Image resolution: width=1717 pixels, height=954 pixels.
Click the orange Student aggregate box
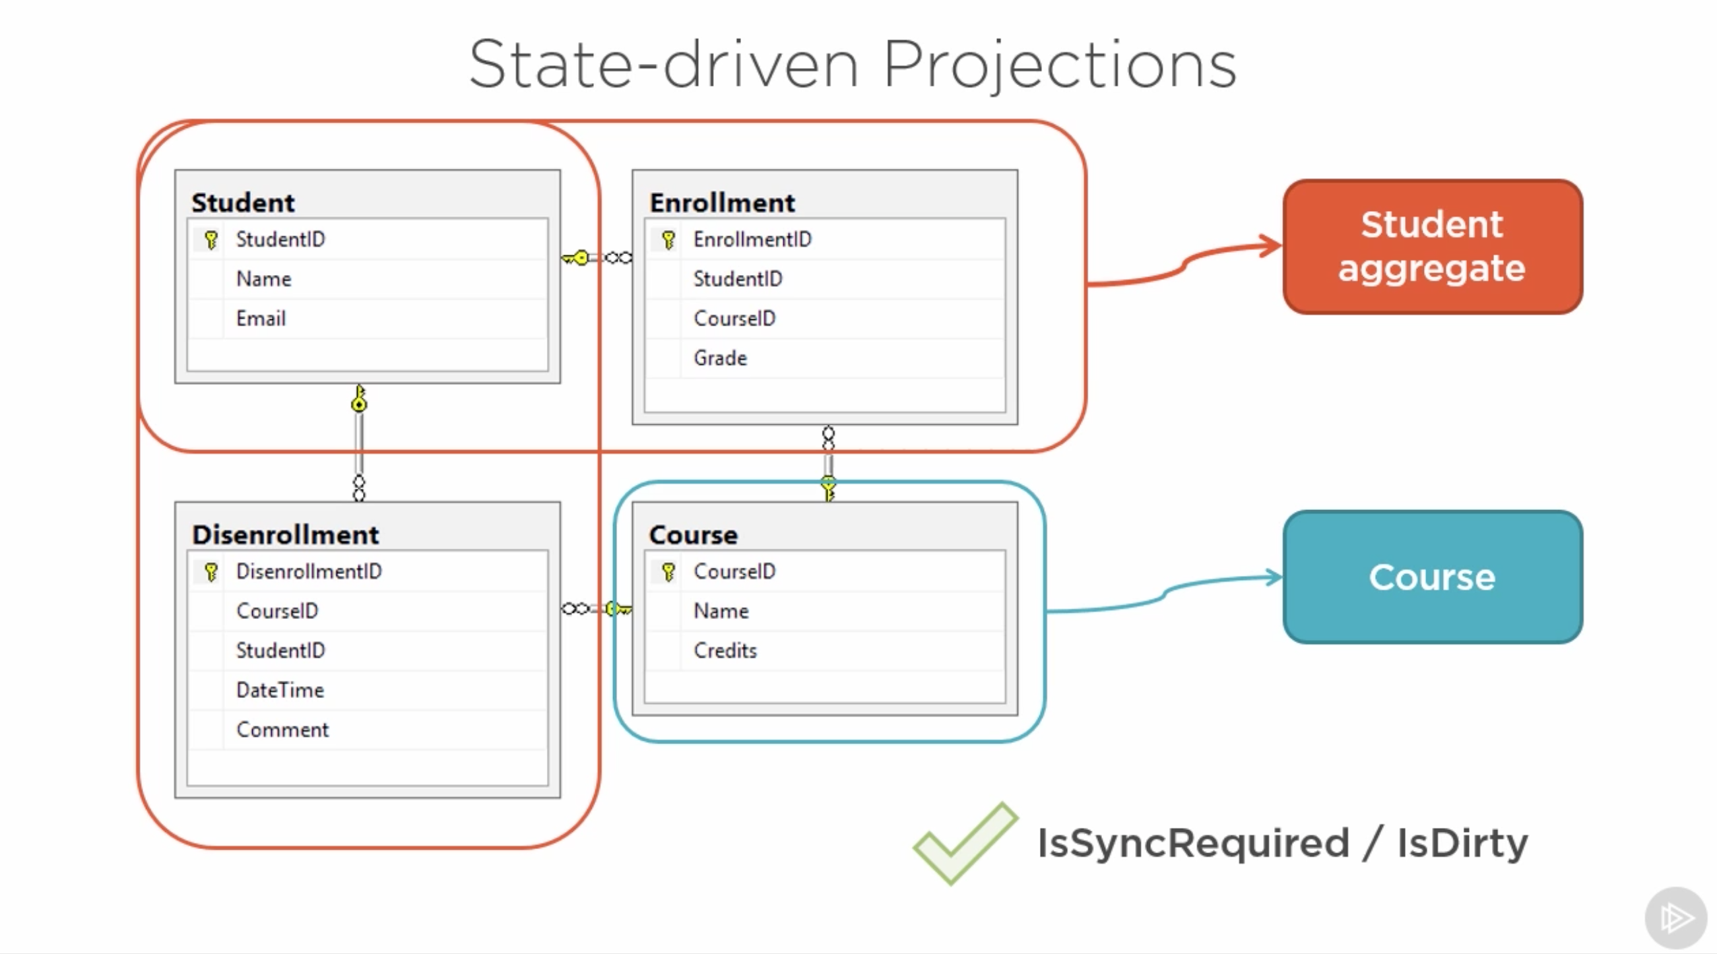click(1433, 247)
